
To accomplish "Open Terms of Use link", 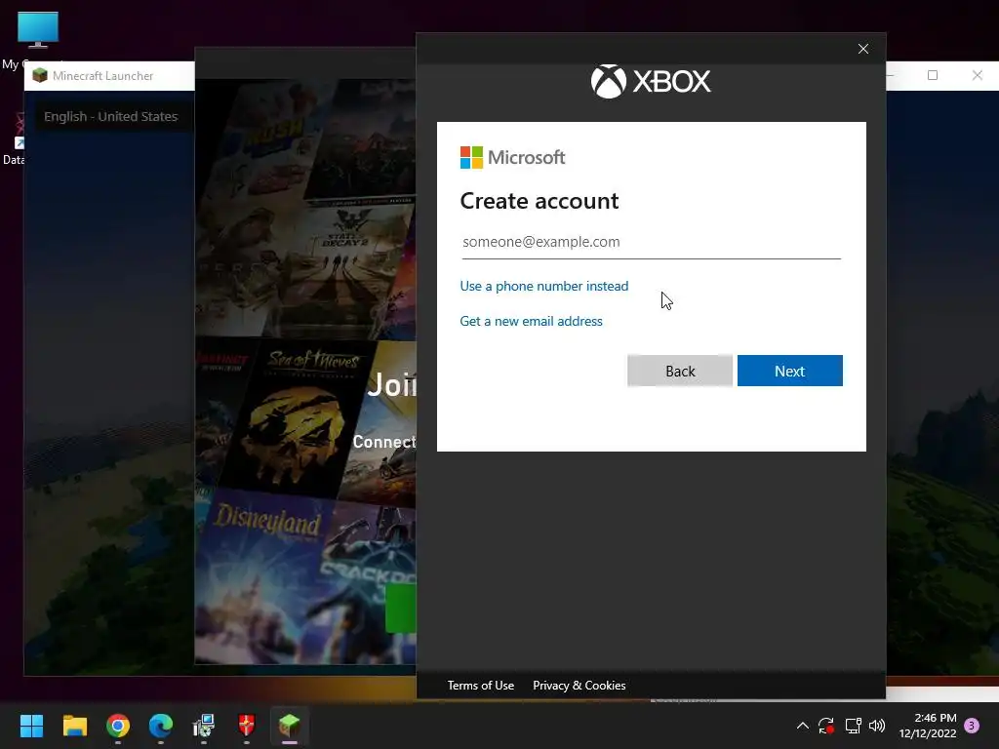I will coord(480,686).
